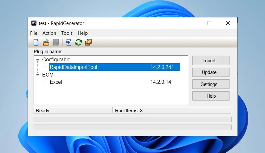Open the File menu
This screenshot has width=265, height=153.
point(34,33)
